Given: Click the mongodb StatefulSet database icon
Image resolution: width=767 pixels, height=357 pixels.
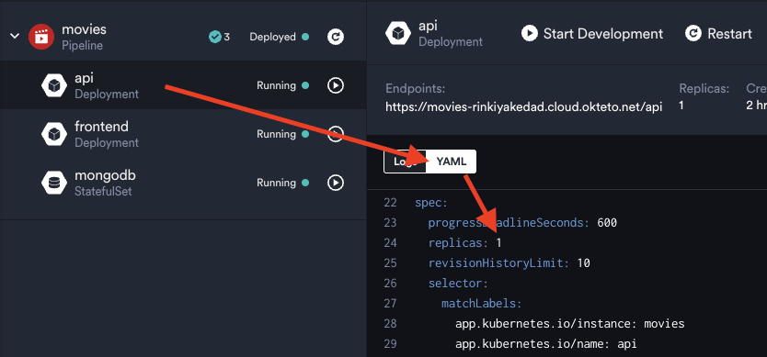Looking at the screenshot, I should (54, 183).
